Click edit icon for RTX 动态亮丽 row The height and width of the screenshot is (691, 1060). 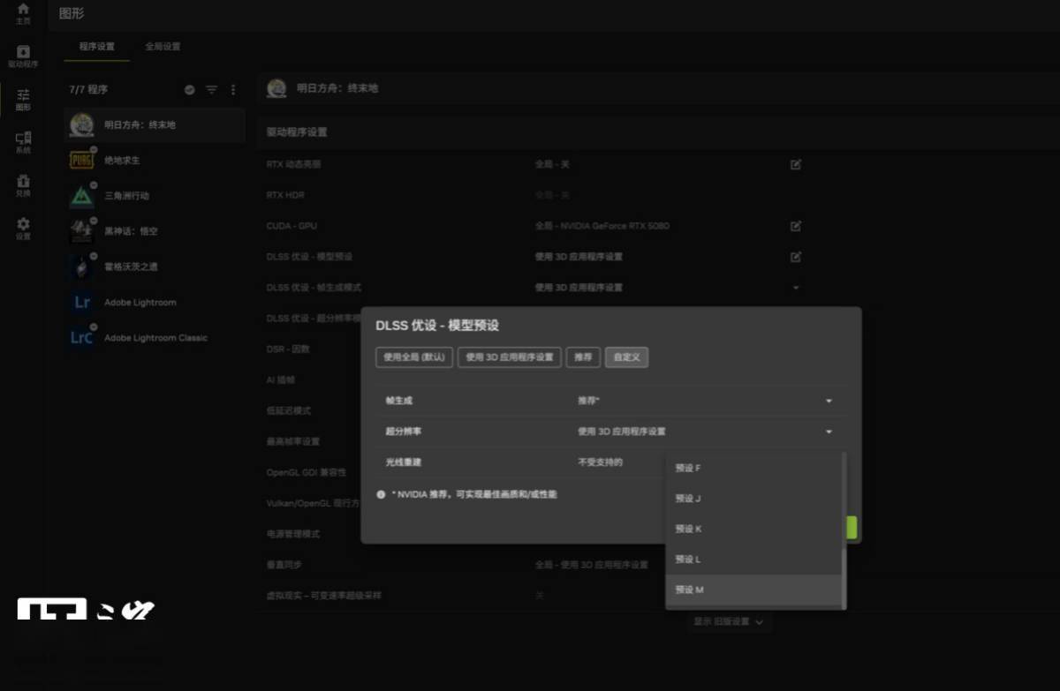click(796, 164)
